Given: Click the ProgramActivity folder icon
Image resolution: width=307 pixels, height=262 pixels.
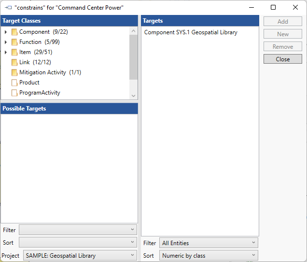Looking at the screenshot, I should (x=14, y=93).
